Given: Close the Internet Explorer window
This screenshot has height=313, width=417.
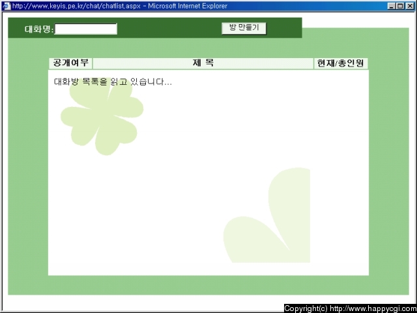Looking at the screenshot, I should pos(410,6).
